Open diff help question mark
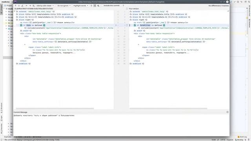This screenshot has width=251, height=141. click(123, 5)
